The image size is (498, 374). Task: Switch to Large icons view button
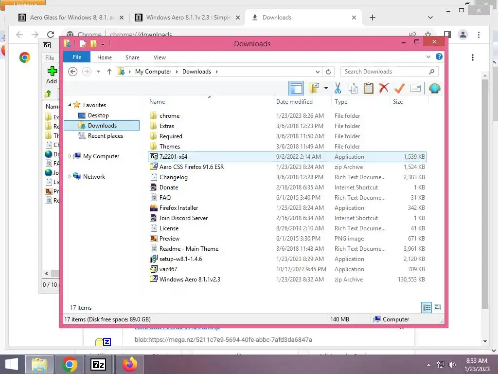437,307
